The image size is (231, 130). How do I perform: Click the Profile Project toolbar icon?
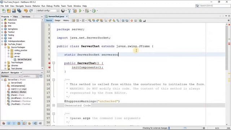pos(94,10)
